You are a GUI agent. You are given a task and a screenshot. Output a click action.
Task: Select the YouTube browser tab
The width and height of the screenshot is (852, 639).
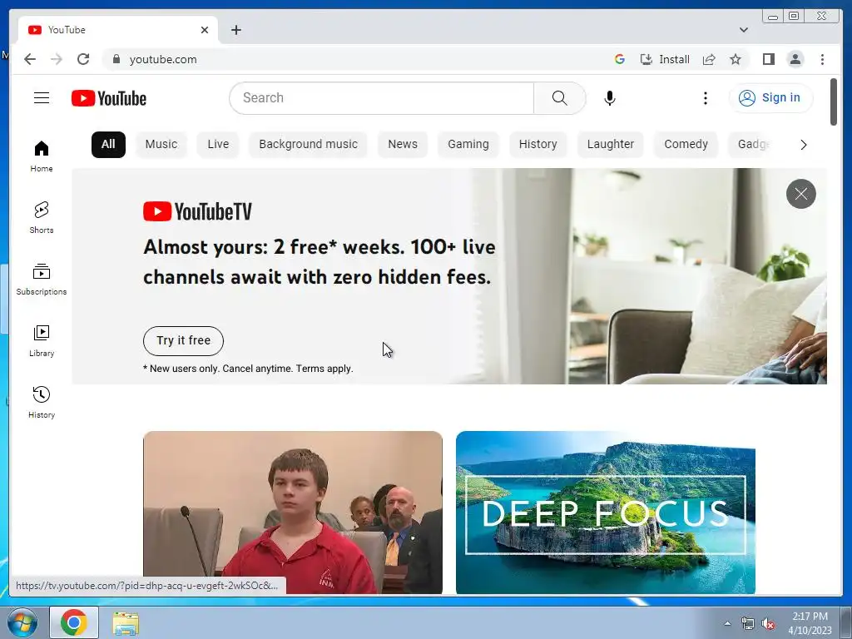coord(118,30)
